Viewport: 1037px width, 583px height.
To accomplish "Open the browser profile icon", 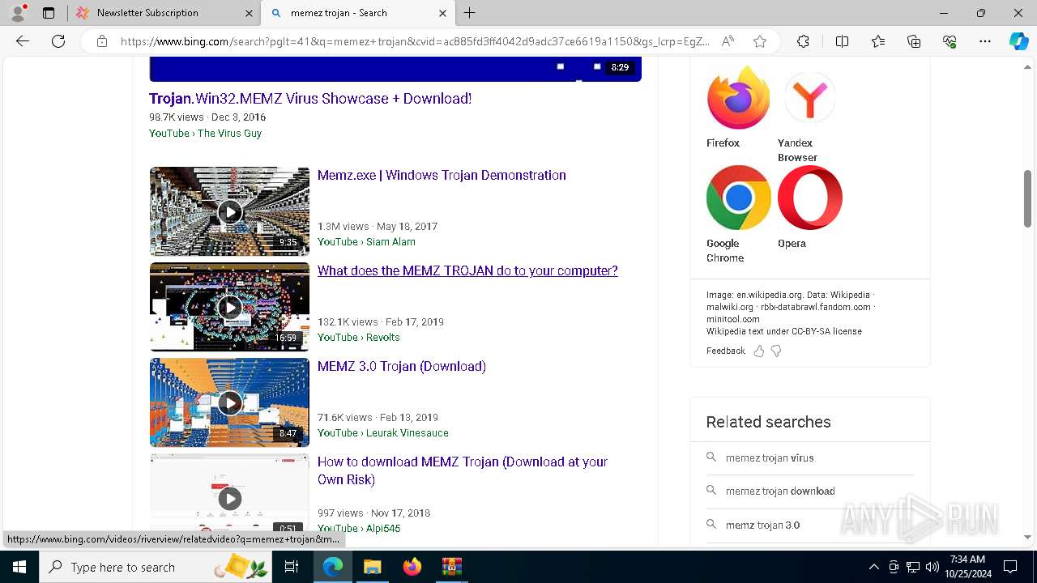I will [x=18, y=12].
